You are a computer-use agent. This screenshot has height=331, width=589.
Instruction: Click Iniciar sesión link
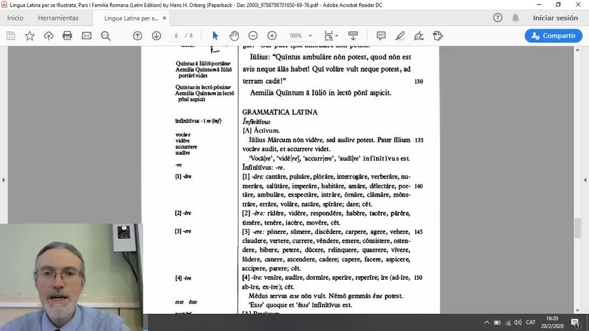(555, 18)
